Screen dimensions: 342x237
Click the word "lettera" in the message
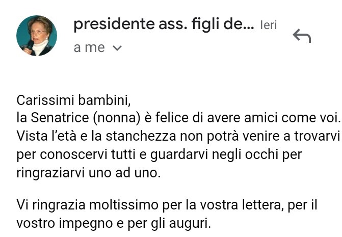click(262, 205)
